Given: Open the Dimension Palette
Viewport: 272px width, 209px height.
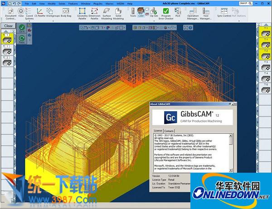Looking at the screenshot, I should [x=94, y=14].
